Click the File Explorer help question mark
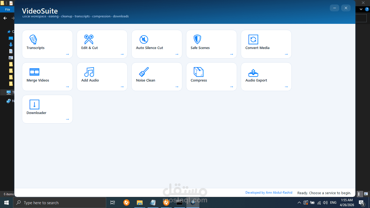 coord(367,9)
